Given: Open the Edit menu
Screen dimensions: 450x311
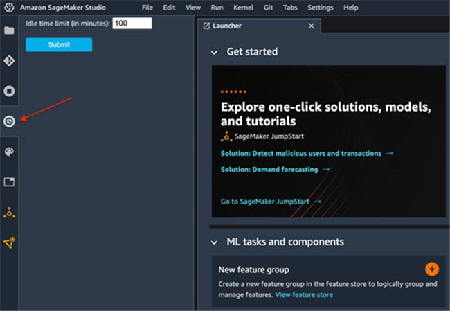Looking at the screenshot, I should pyautogui.click(x=169, y=8).
